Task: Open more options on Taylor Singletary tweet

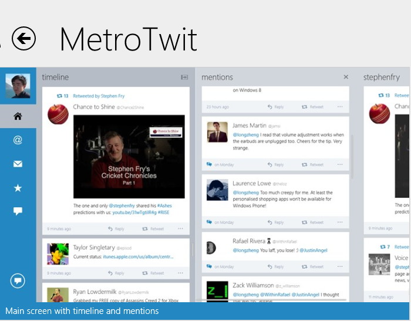Action: pyautogui.click(x=180, y=273)
